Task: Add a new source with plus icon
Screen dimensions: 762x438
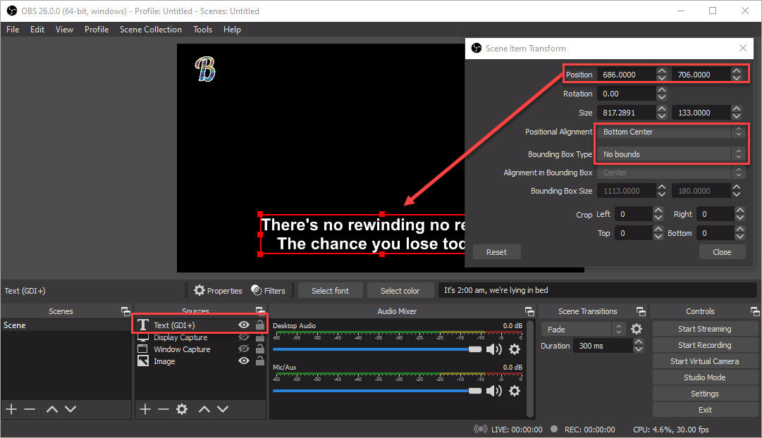Action: click(x=145, y=409)
